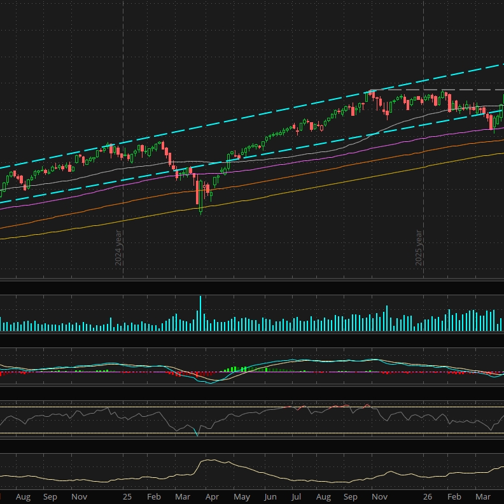The image size is (504, 504).
Task: Click the "2024 year" vertical divider label
Action: pyautogui.click(x=118, y=248)
